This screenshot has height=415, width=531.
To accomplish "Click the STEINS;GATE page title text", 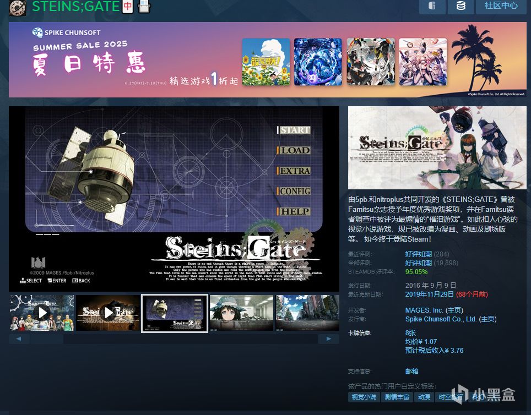I will (x=76, y=6).
